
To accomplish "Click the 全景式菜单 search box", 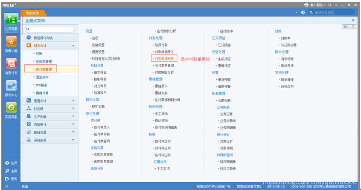I will [x=50, y=29].
